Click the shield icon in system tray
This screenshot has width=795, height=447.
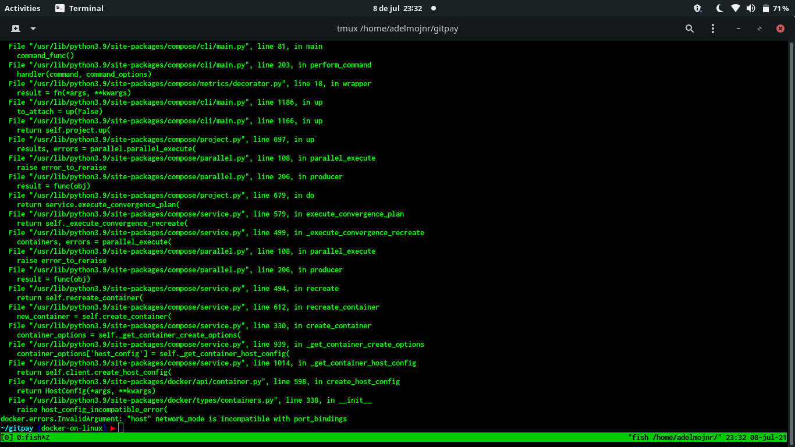[x=698, y=8]
